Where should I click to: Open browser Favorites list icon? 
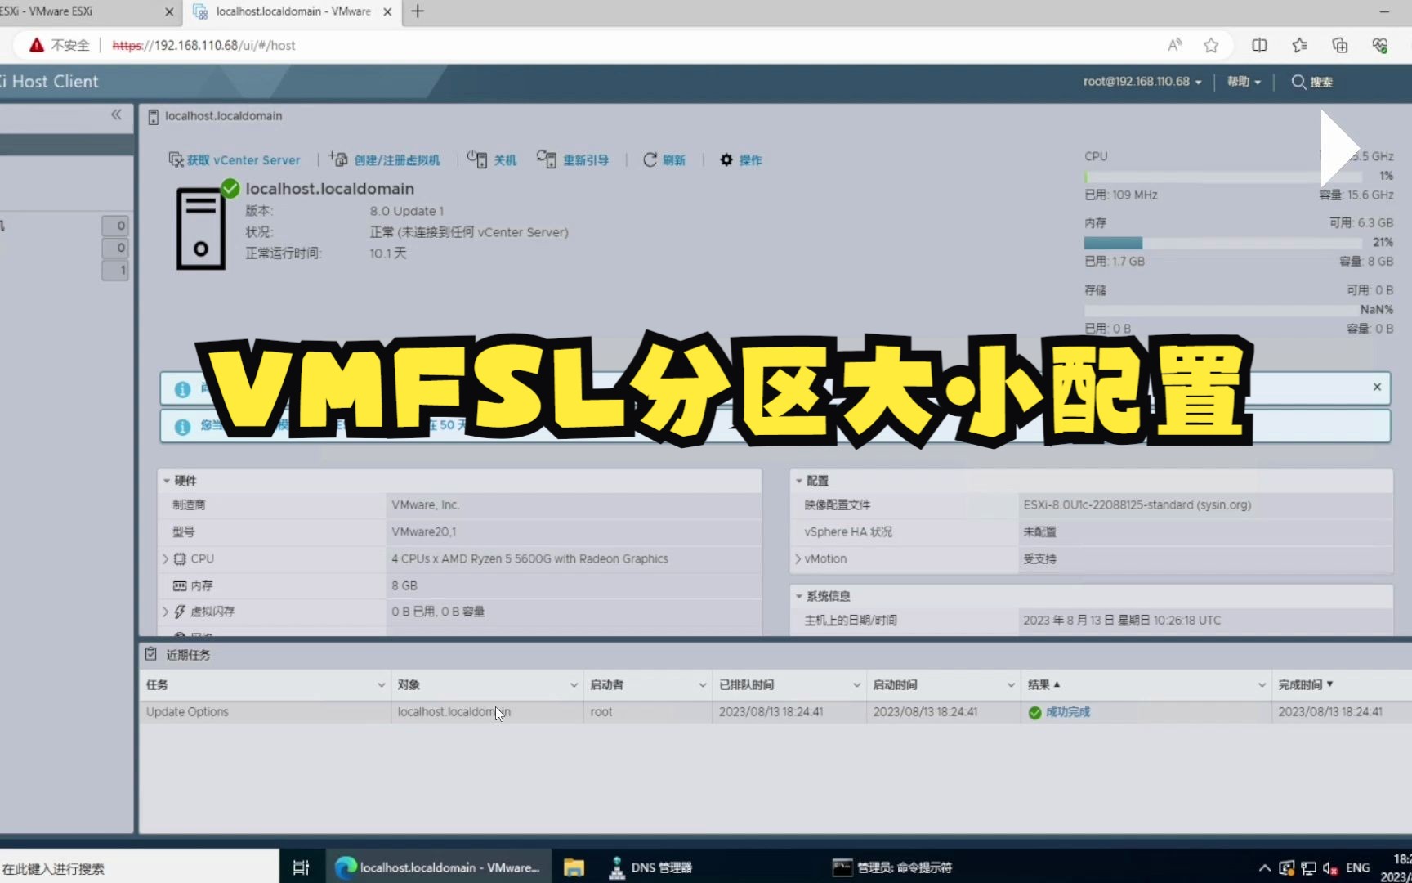pyautogui.click(x=1299, y=45)
